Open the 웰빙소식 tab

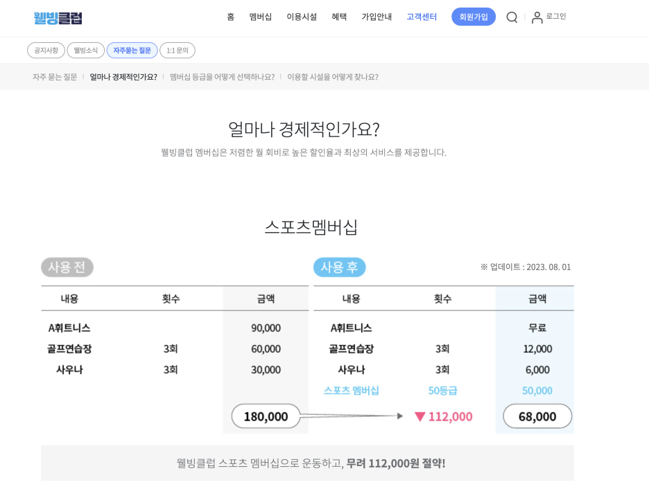[x=85, y=51]
